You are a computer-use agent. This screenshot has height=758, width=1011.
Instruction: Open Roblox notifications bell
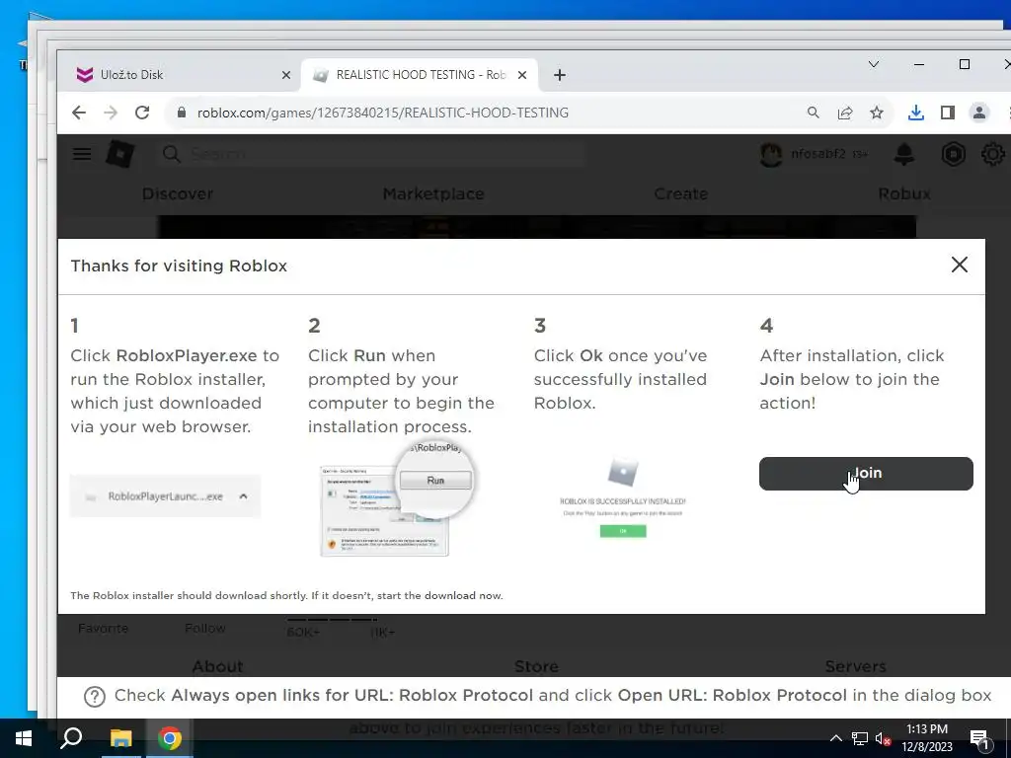(904, 154)
